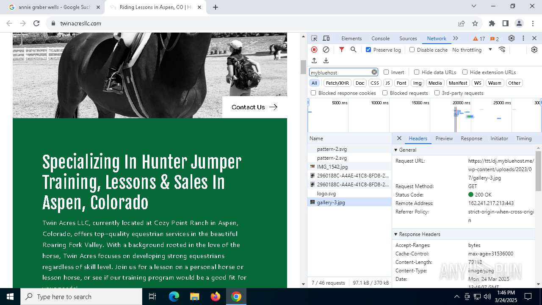Select the IMG_1542.jpg request
This screenshot has width=542, height=305.
[x=350, y=167]
